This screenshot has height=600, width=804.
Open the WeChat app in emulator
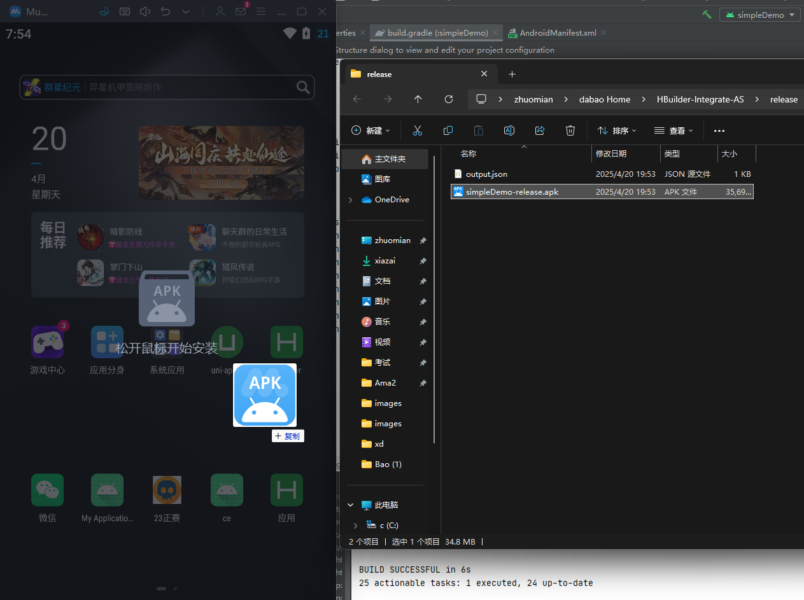[48, 490]
